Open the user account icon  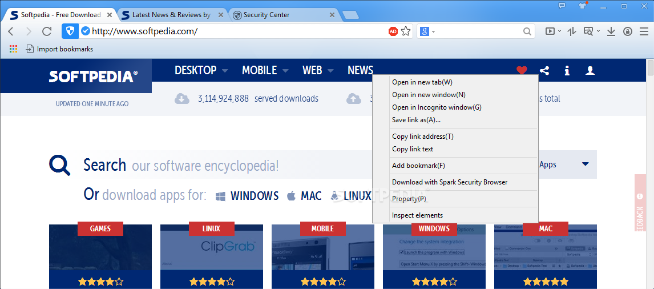[x=590, y=71]
